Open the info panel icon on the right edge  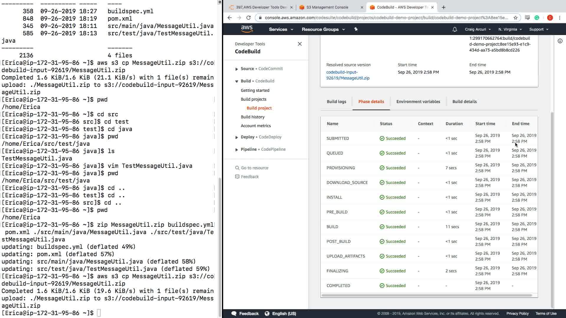click(560, 41)
